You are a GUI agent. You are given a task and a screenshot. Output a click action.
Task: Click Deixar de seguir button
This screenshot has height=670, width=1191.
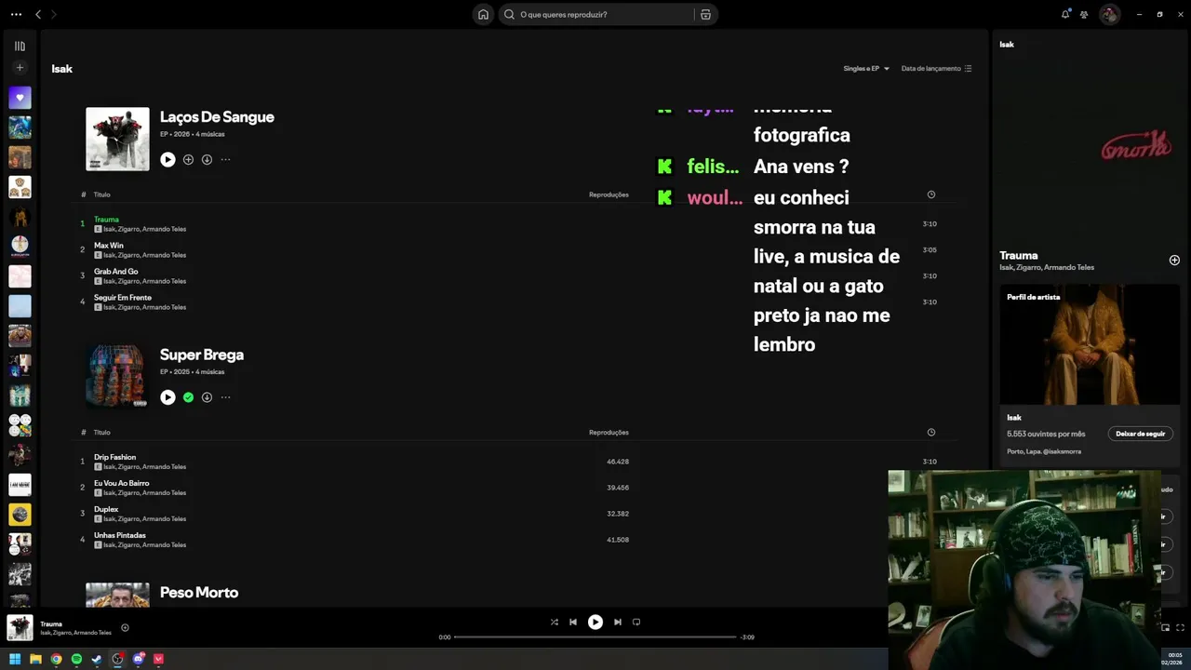click(1140, 434)
